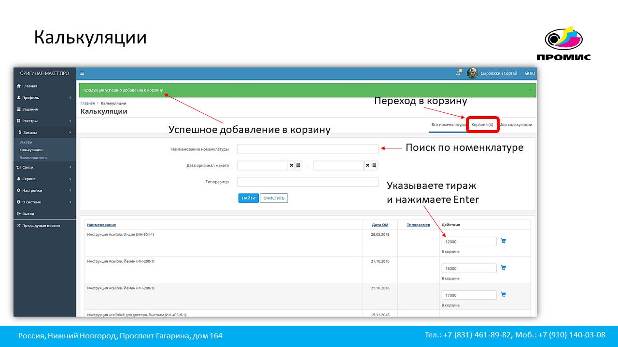Toggle the sidebar hamburger menu icon

pos(82,73)
